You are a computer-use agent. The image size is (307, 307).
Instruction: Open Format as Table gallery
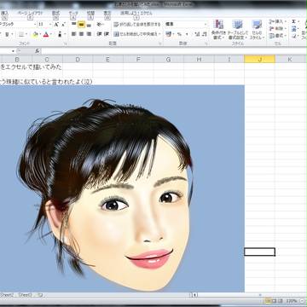point(237,30)
